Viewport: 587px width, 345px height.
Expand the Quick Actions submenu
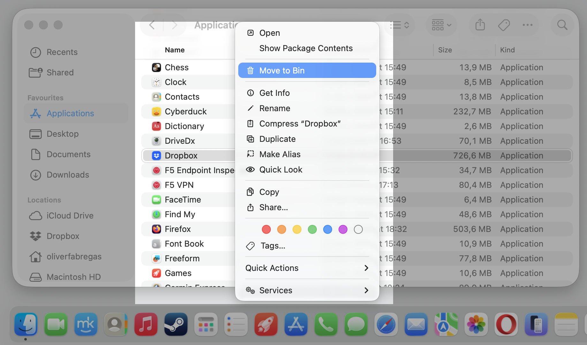coord(307,268)
